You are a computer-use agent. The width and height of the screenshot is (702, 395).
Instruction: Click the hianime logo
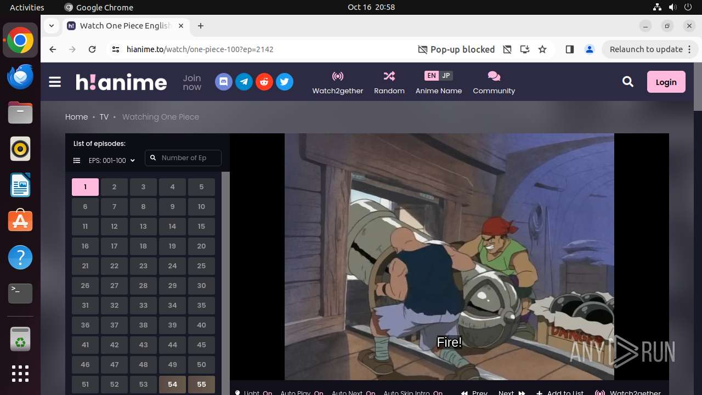tap(121, 82)
